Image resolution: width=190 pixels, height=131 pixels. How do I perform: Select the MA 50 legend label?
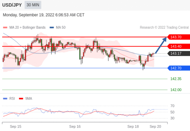[61, 27]
